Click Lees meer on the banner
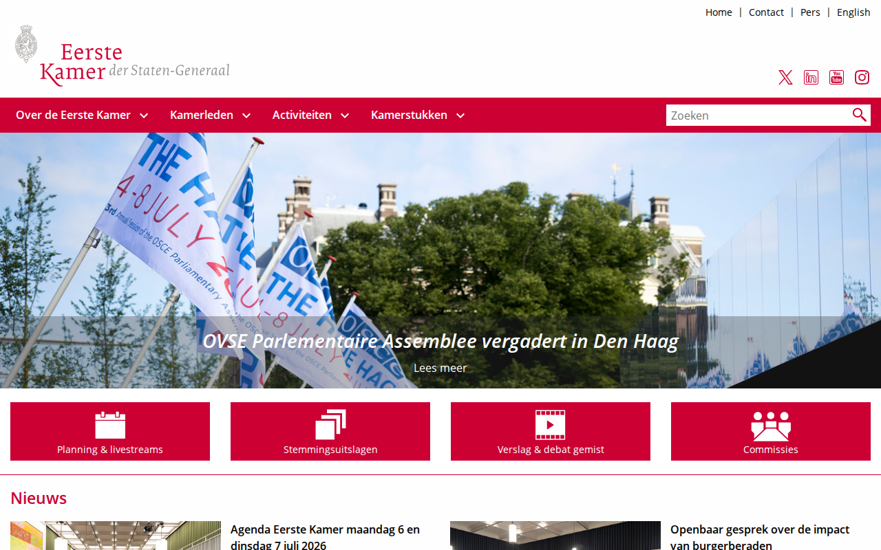This screenshot has height=550, width=881. 440,368
